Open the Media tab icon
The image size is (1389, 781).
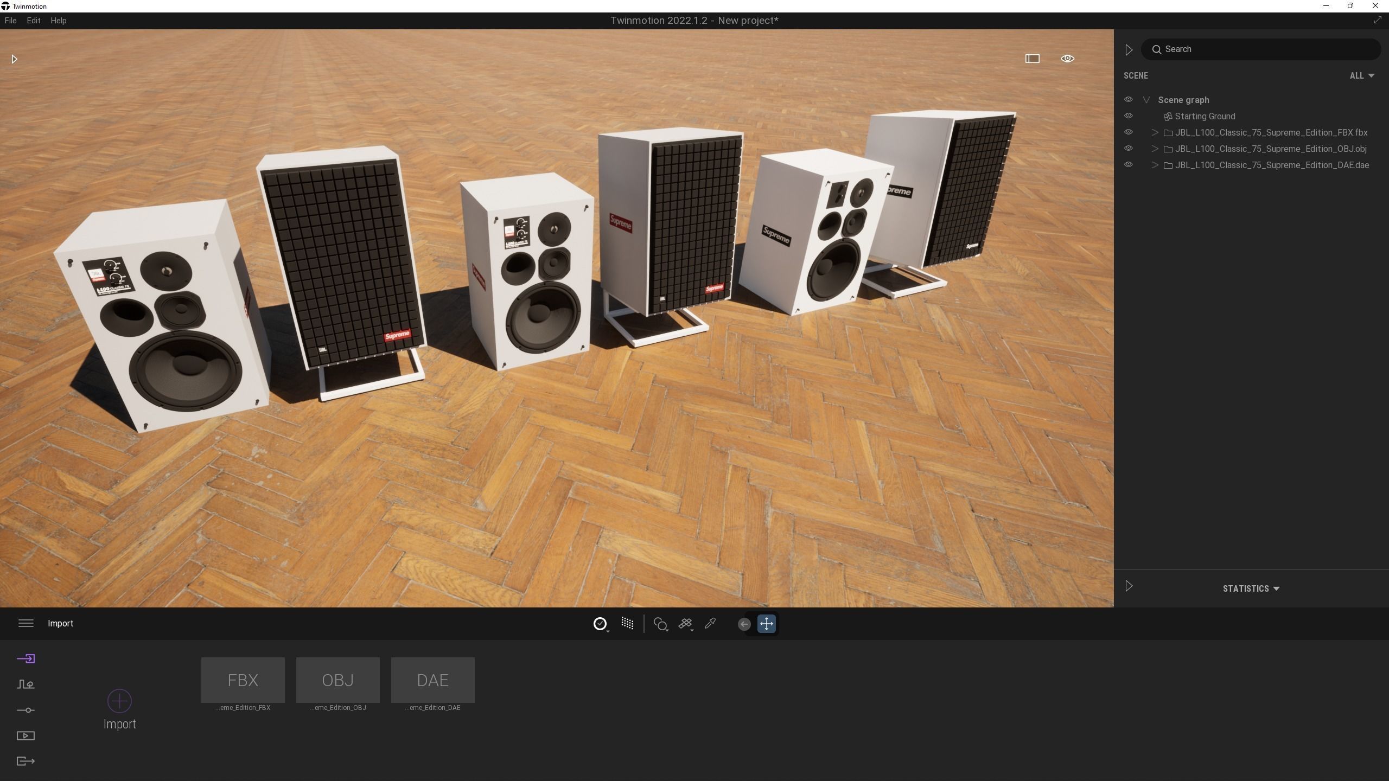coord(26,736)
